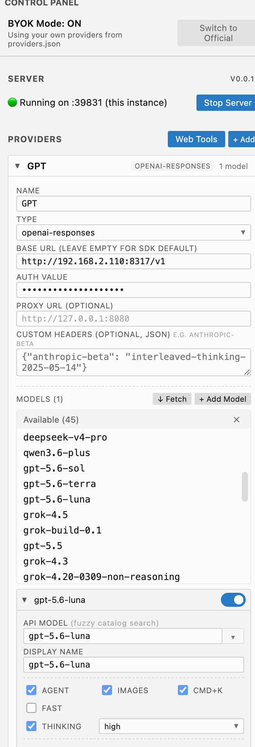Image resolution: width=255 pixels, height=747 pixels.
Task: Select grok-4.3 from available models
Action: (x=134, y=561)
